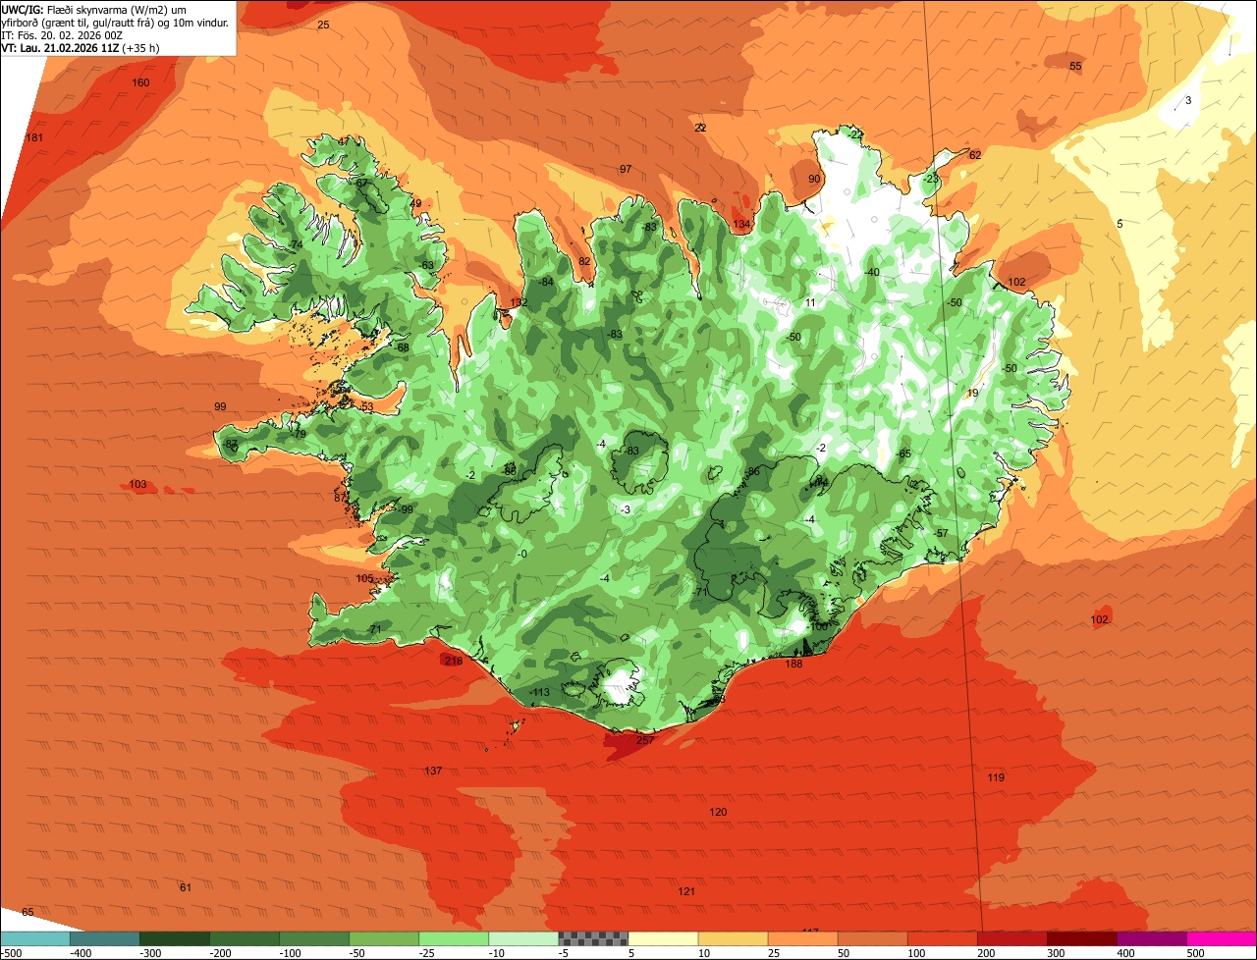Click the '19' value in east Iceland
The image size is (1257, 960).
[973, 393]
